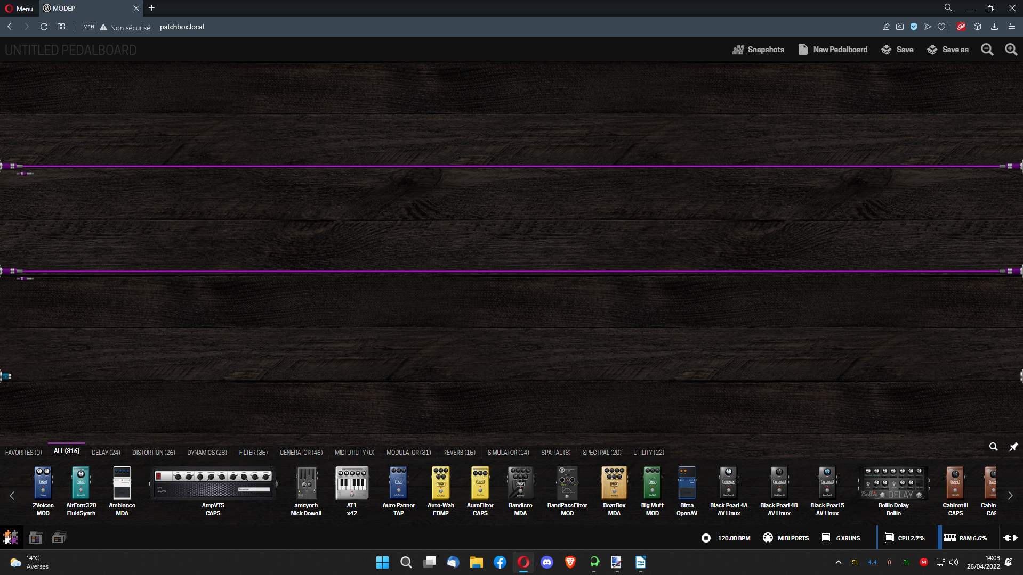
Task: Launch File Explorer from the taskbar
Action: pyautogui.click(x=476, y=563)
